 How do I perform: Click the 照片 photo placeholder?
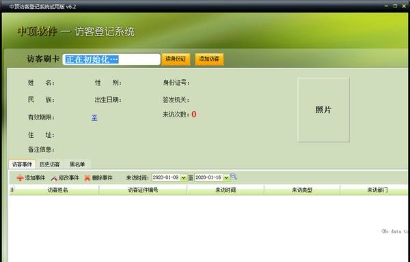(x=323, y=110)
